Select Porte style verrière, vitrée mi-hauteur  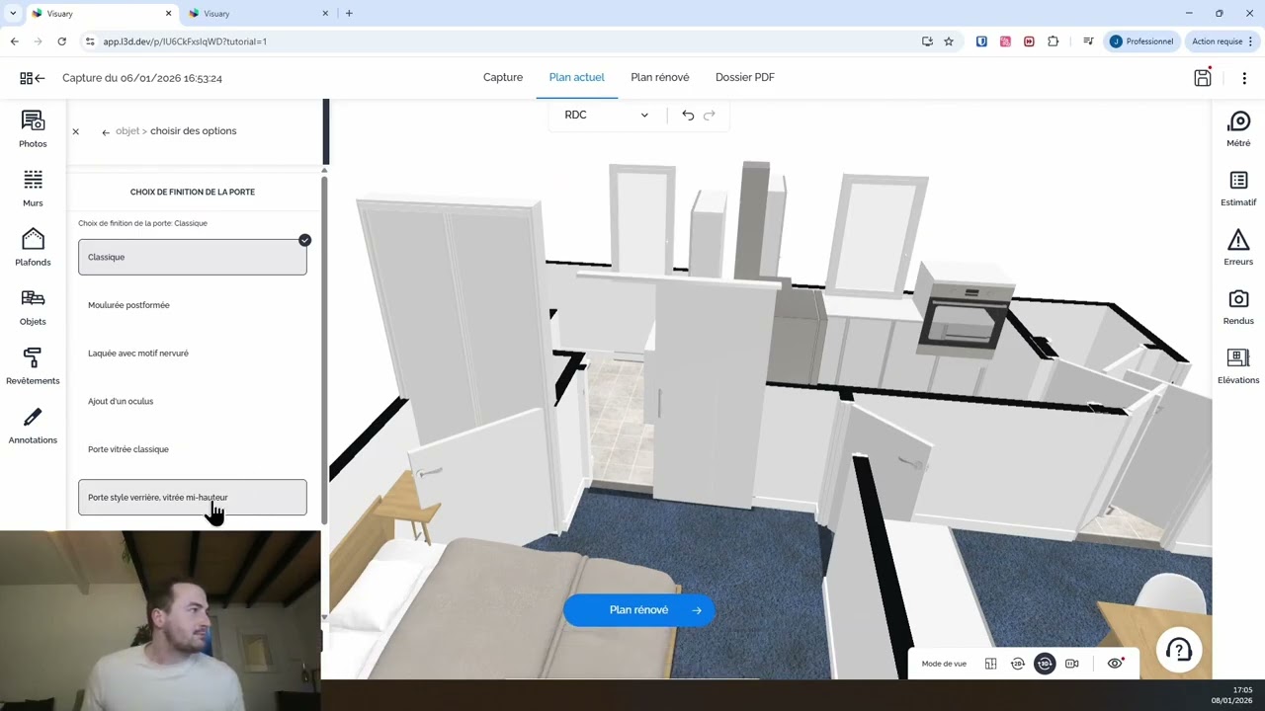193,498
